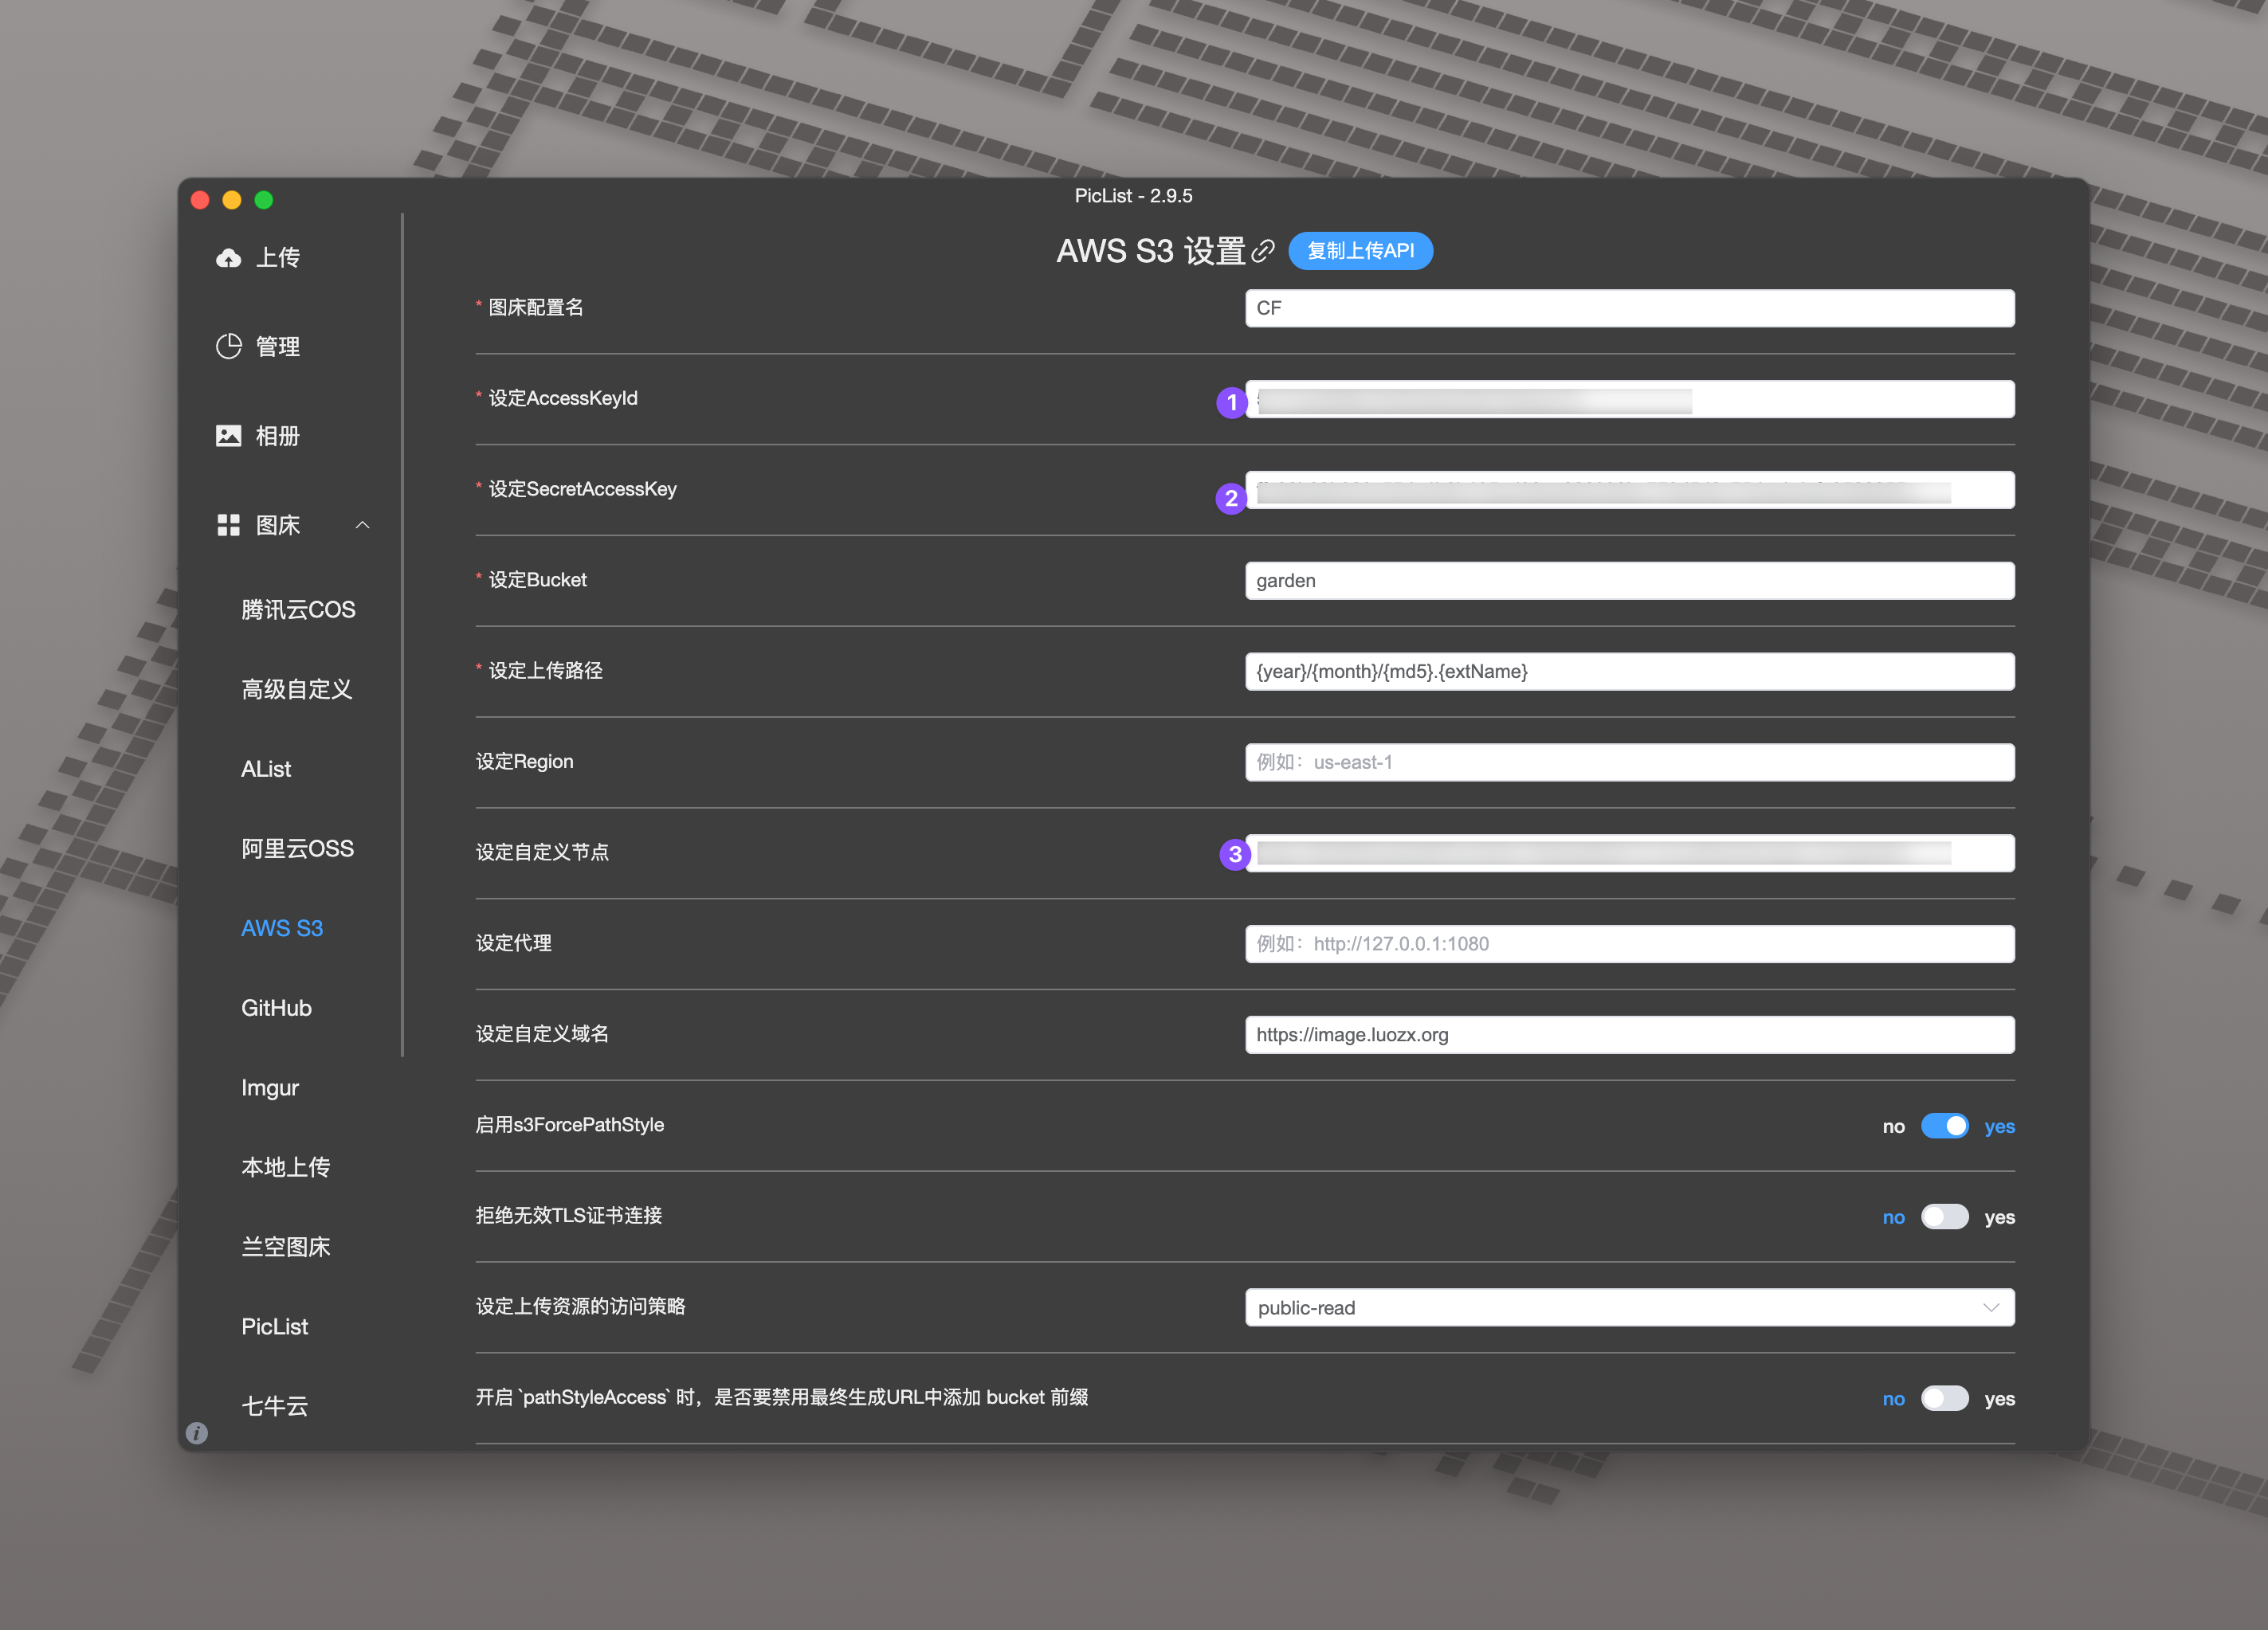Click the 设定Region input field
Screen dimensions: 2268x1630
[x=1629, y=762]
